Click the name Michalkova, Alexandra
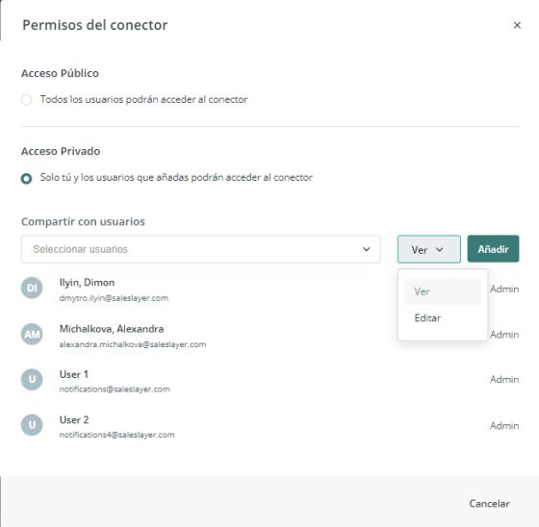This screenshot has height=527, width=539. (x=112, y=329)
